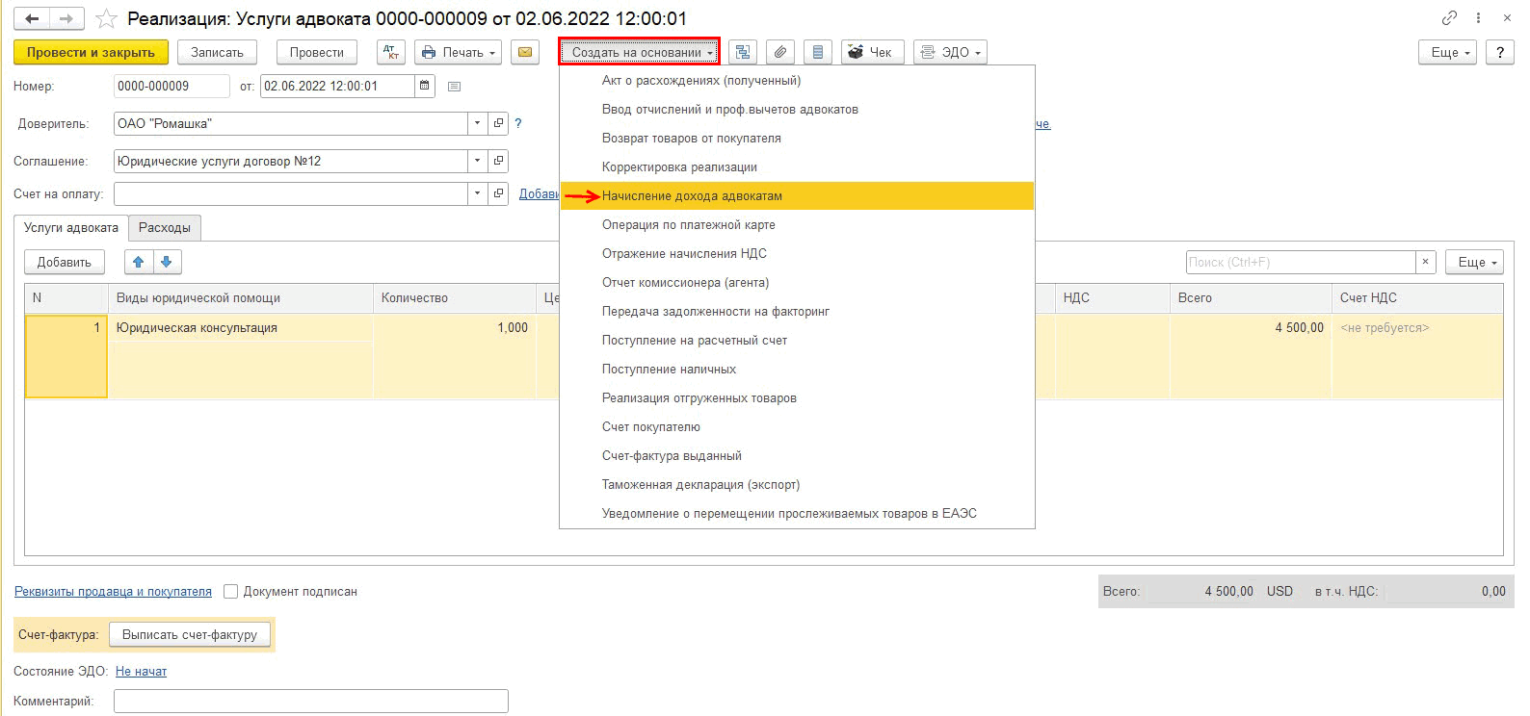Select Начисление дохода адвокатам menu item
The image size is (1530, 716).
coord(692,195)
